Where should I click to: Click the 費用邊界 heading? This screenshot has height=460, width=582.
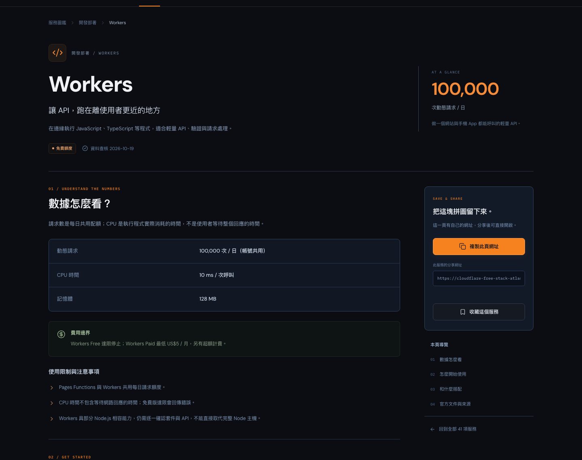[x=80, y=333]
